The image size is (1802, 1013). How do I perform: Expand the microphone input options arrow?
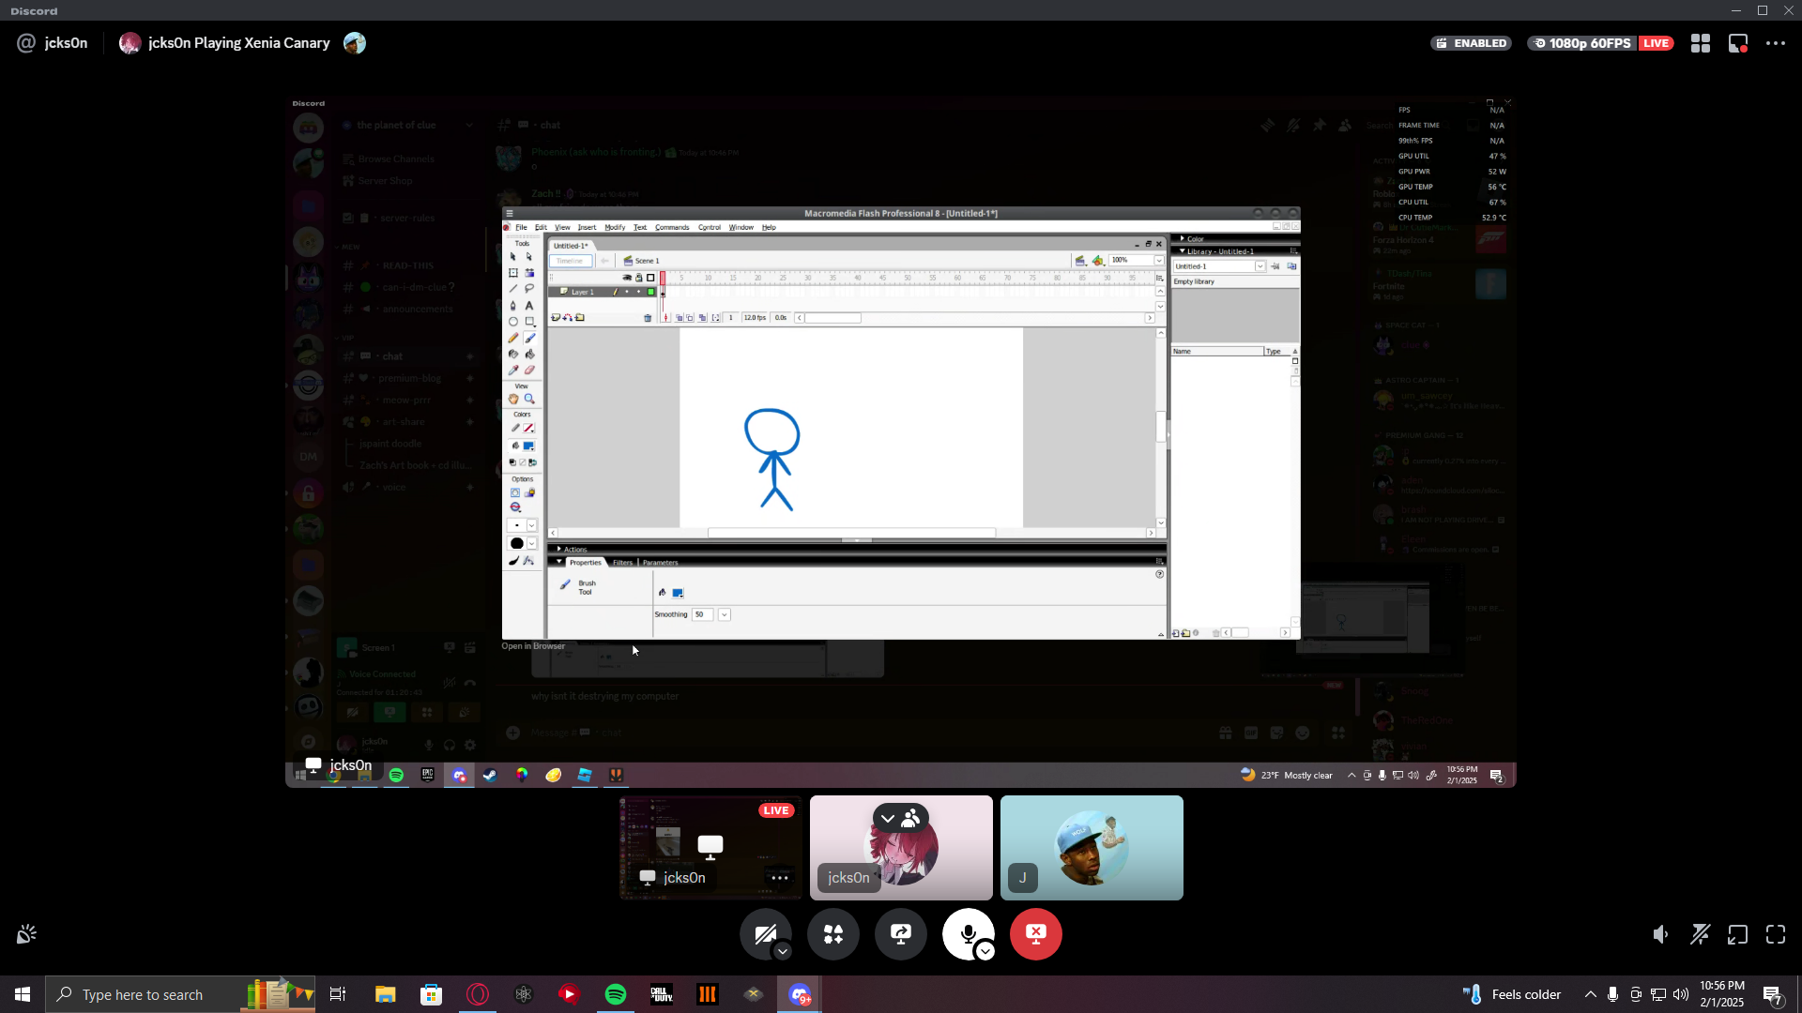coord(985,951)
